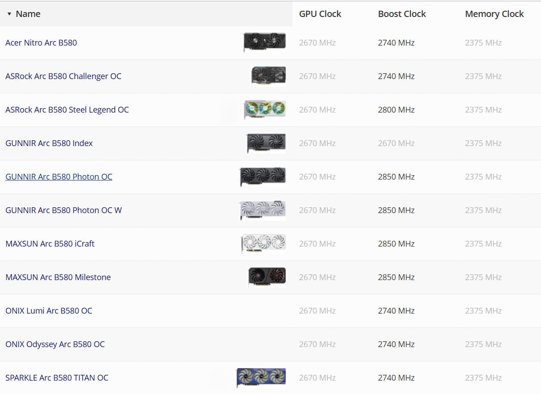The height and width of the screenshot is (394, 541).
Task: Select GUNNIR Index's 2375 MHz memory clock
Action: point(483,143)
